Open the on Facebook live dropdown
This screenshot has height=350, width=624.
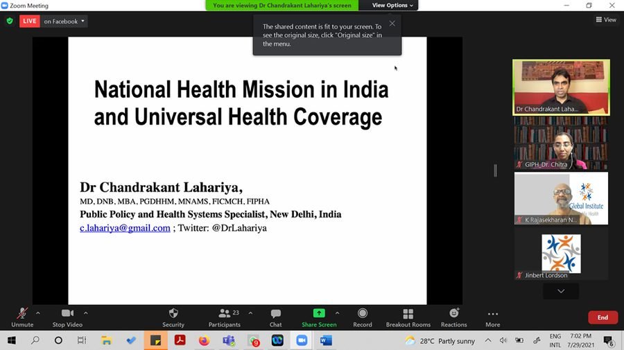coord(64,21)
